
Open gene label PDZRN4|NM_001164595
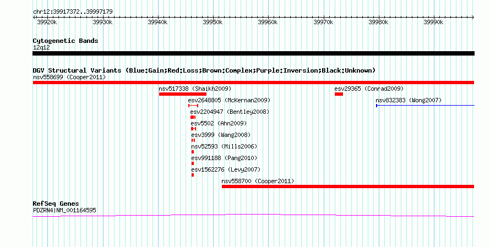click(64, 211)
